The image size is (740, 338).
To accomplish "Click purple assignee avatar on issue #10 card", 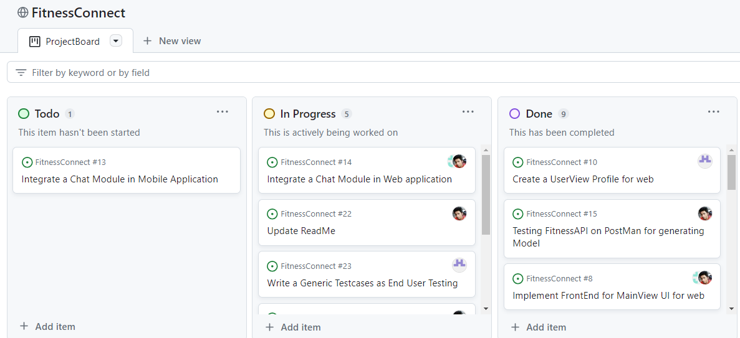I will click(x=704, y=161).
